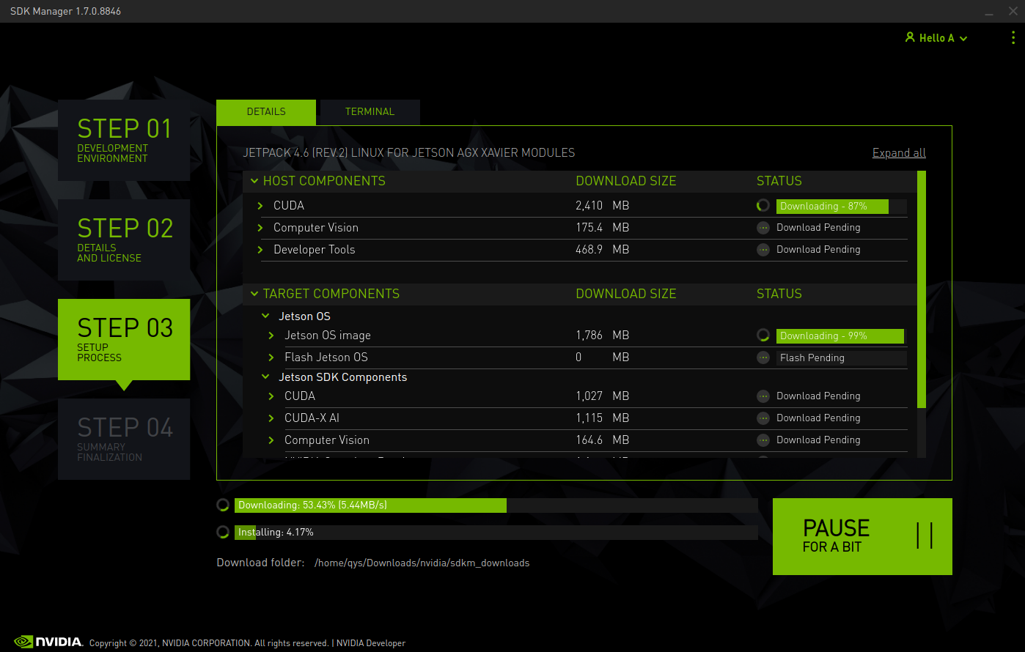Collapse the Jetson OS group

(266, 316)
